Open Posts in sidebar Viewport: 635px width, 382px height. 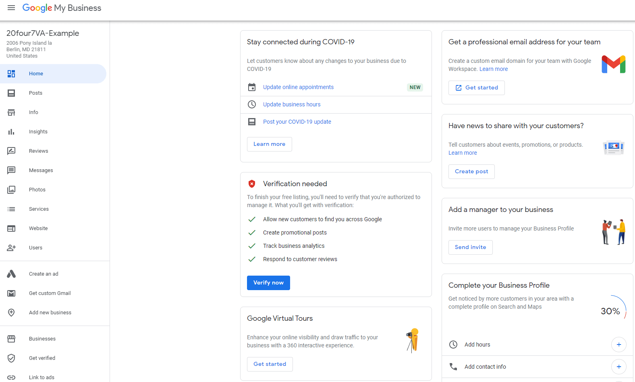coord(53,93)
